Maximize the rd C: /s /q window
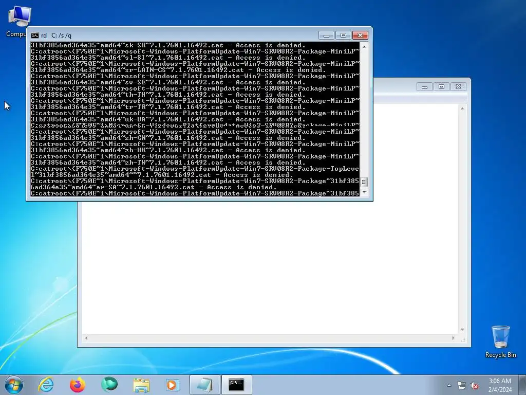 coord(343,35)
